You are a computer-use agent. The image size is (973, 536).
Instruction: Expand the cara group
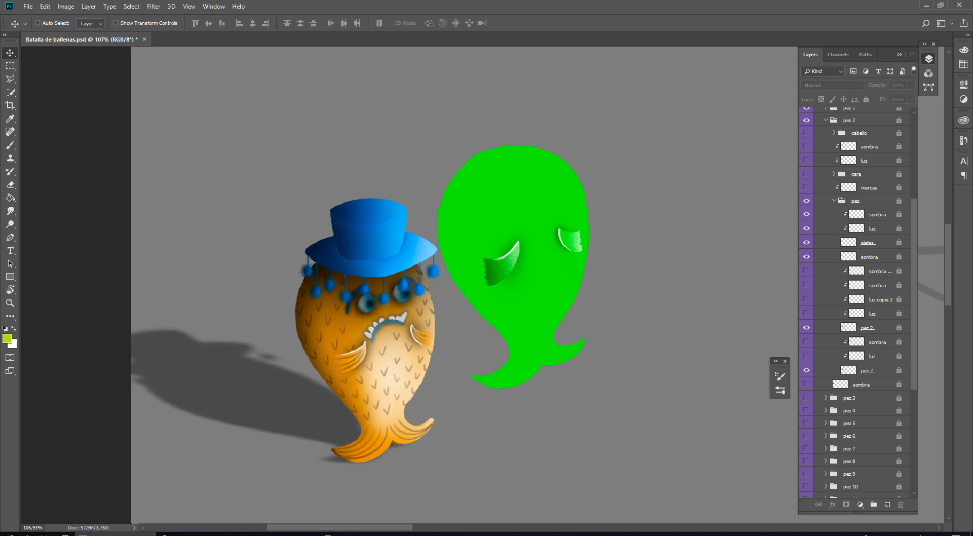(834, 174)
